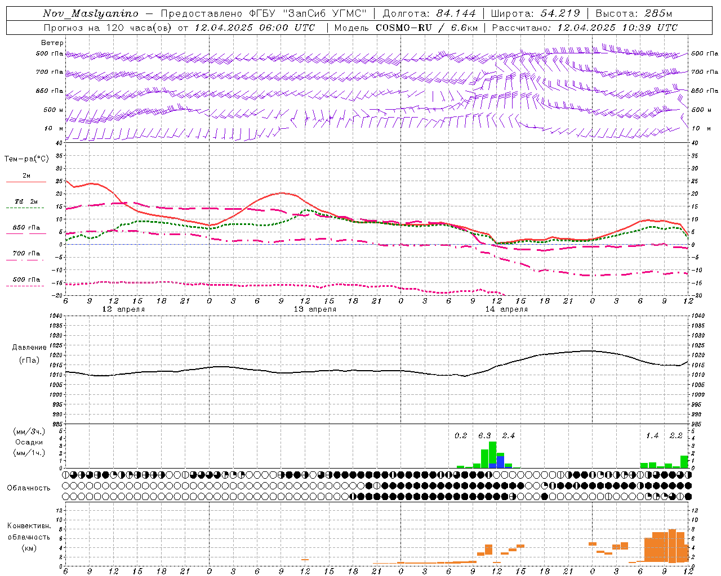Click the 700 гПа wind label on right axis

[705, 72]
